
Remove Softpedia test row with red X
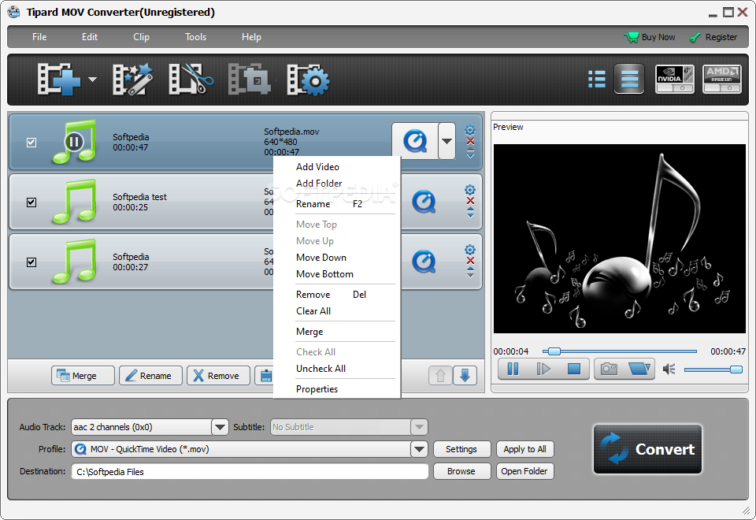471,201
